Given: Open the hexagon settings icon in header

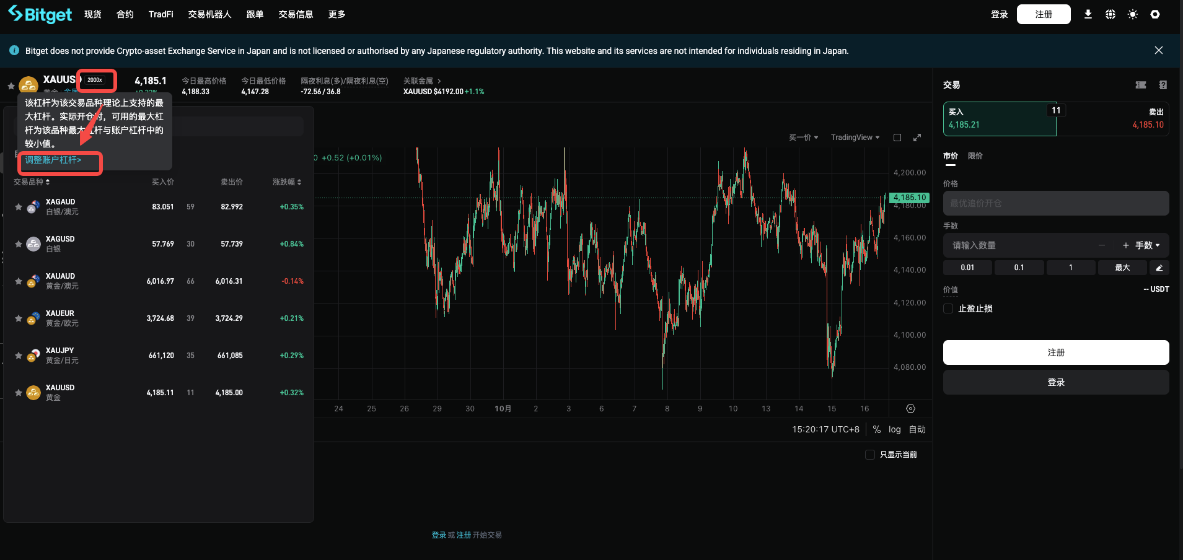Looking at the screenshot, I should tap(1155, 14).
